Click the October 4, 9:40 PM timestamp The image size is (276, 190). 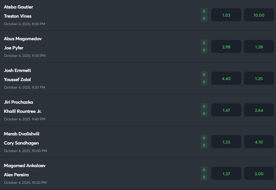coord(24,119)
